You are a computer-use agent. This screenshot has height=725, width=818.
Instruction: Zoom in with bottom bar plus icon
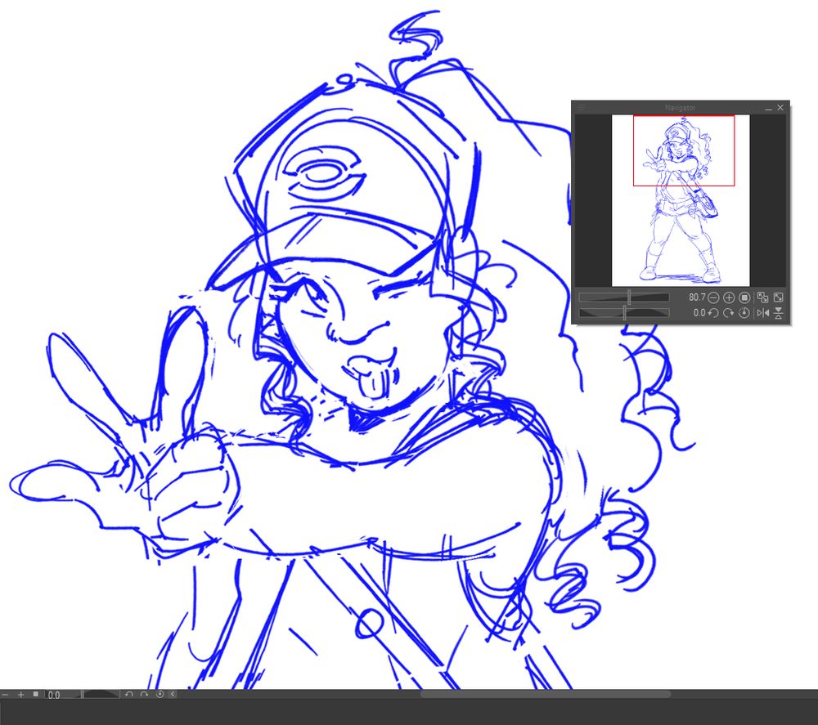coord(21,695)
